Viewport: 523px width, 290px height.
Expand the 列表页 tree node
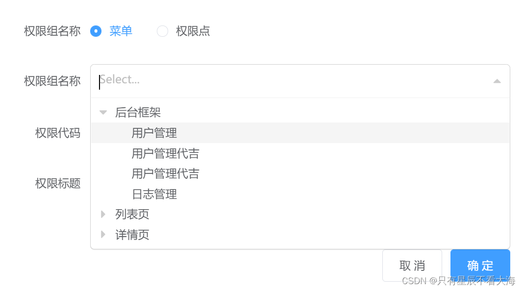click(x=103, y=214)
